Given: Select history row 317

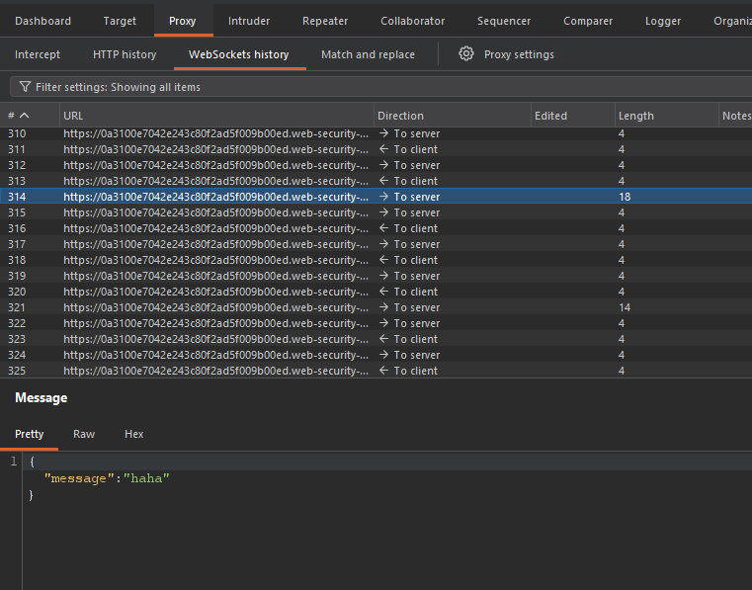Looking at the screenshot, I should pyautogui.click(x=376, y=244).
